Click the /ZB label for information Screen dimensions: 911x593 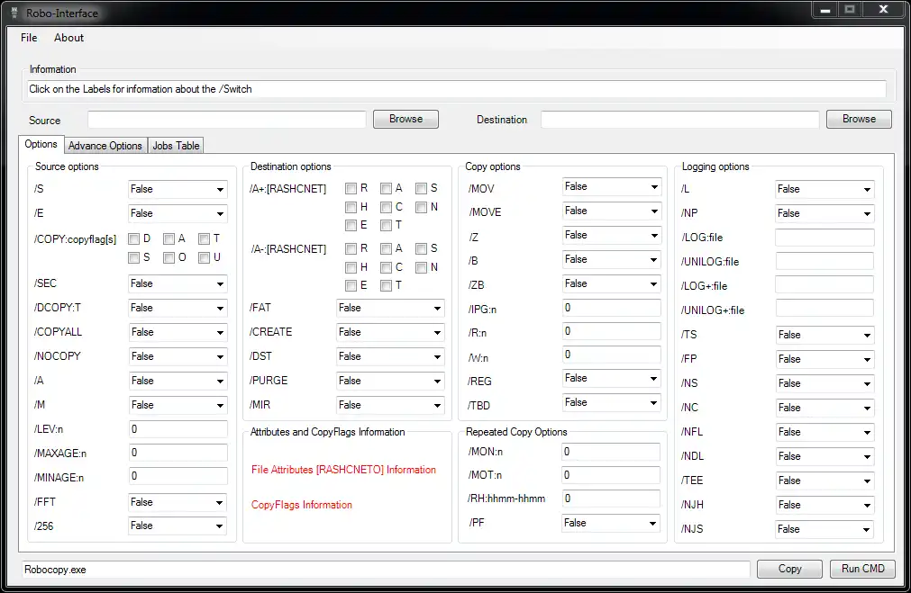[476, 285]
